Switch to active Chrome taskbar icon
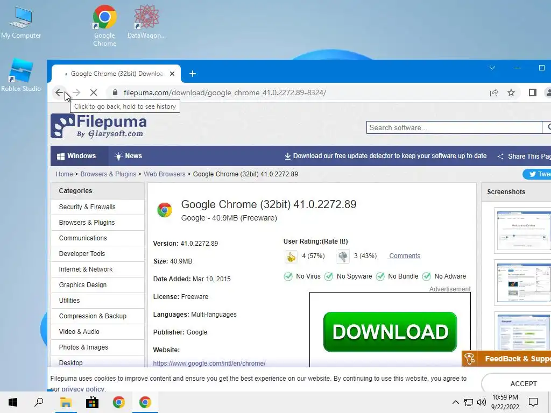 pos(145,402)
